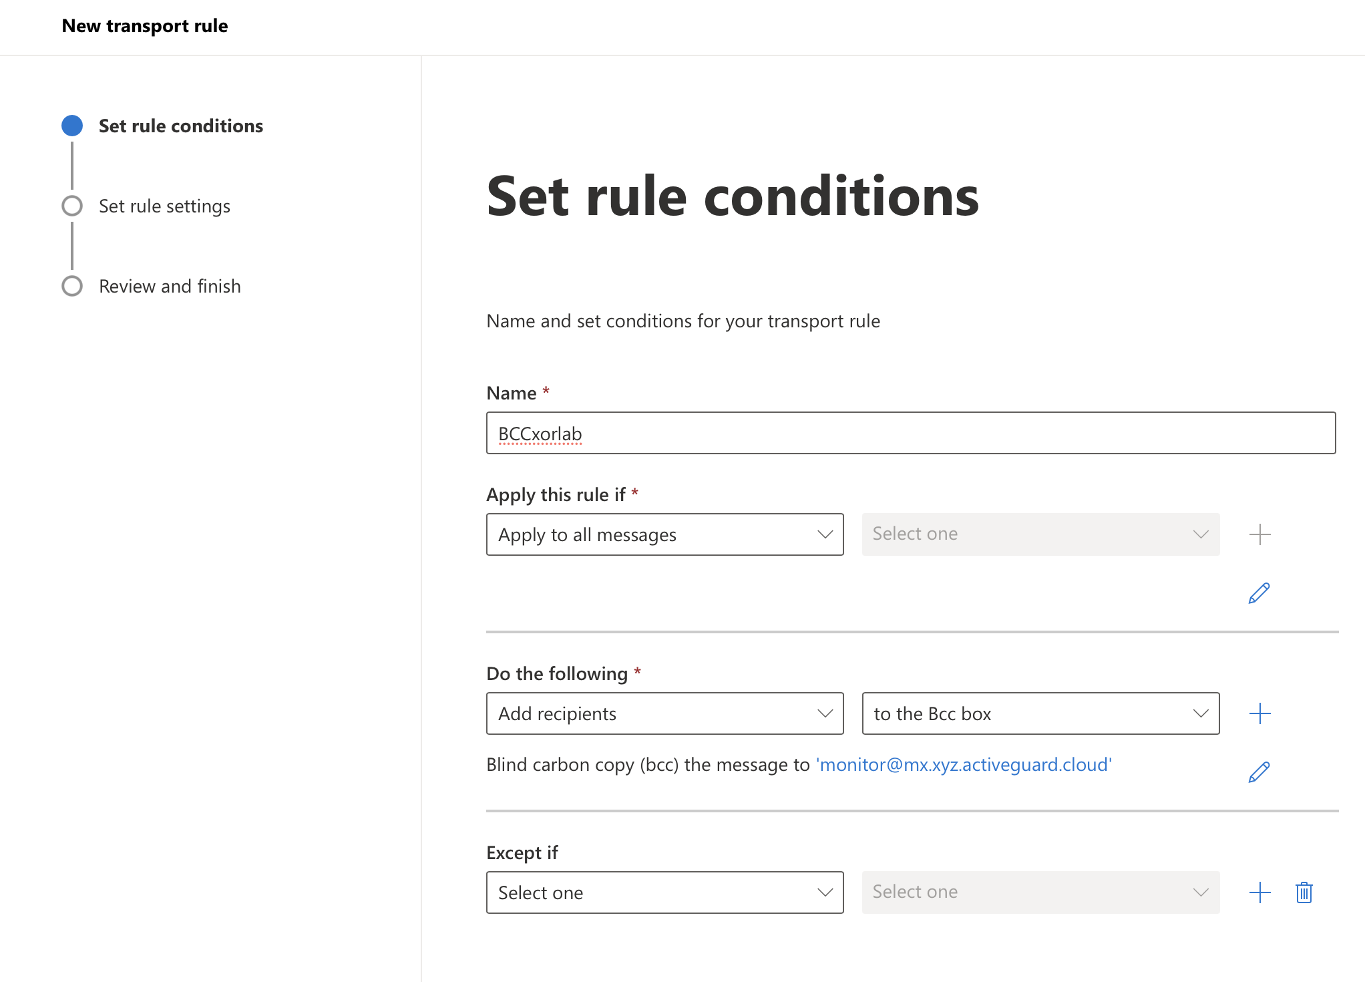This screenshot has width=1365, height=982.
Task: Open the 'Apply to all messages' dropdown
Action: click(664, 534)
